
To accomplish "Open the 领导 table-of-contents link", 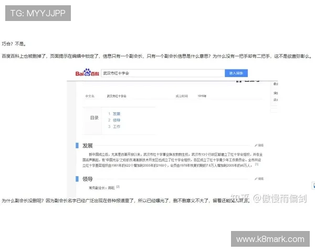I will tap(117, 120).
